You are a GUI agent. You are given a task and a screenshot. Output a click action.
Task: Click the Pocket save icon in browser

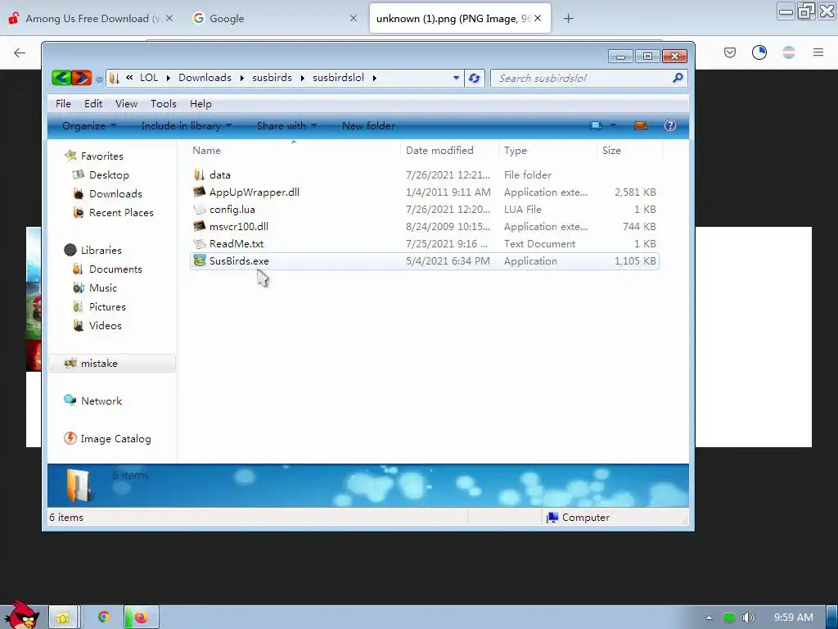pos(730,52)
